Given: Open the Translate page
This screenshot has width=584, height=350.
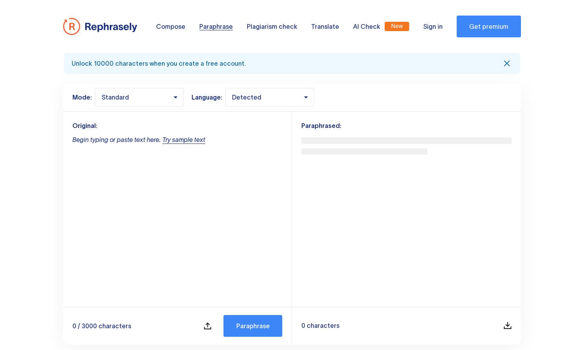Looking at the screenshot, I should pyautogui.click(x=325, y=26).
